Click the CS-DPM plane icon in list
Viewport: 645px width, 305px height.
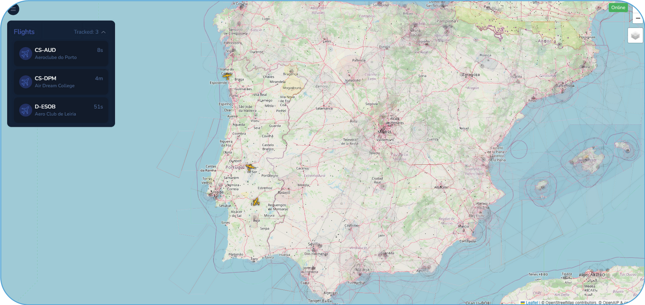tap(25, 82)
